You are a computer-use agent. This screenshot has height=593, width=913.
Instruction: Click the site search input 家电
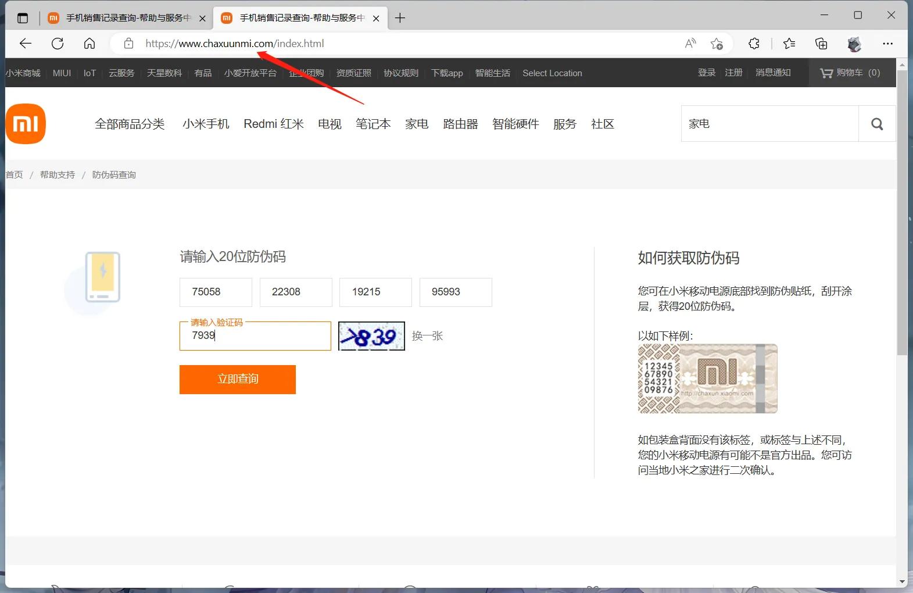point(770,124)
